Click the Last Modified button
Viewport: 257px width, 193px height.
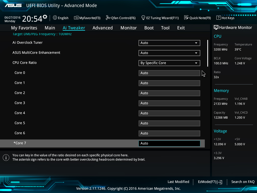(178, 182)
